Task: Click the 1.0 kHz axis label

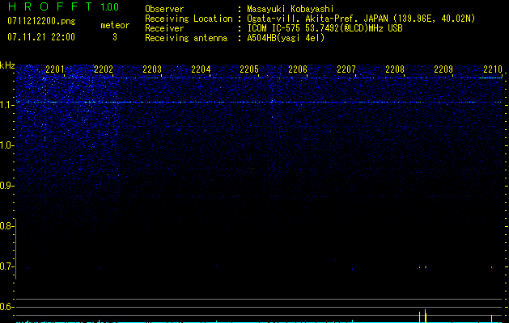Action: [6, 145]
